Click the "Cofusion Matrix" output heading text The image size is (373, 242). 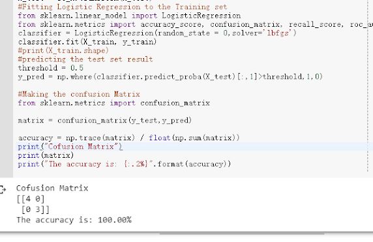(x=52, y=189)
